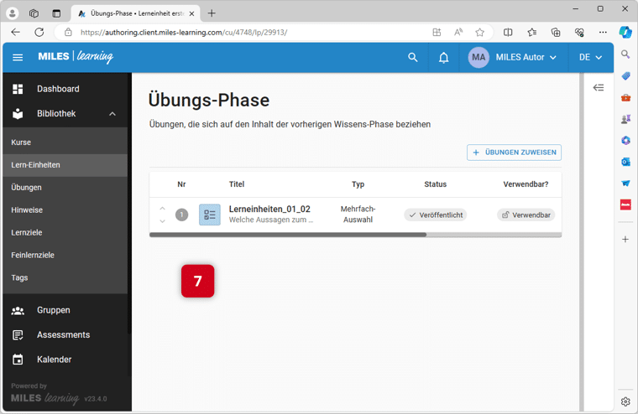The image size is (638, 414).
Task: Click the multiple-choice exercise type icon
Action: pyautogui.click(x=210, y=215)
